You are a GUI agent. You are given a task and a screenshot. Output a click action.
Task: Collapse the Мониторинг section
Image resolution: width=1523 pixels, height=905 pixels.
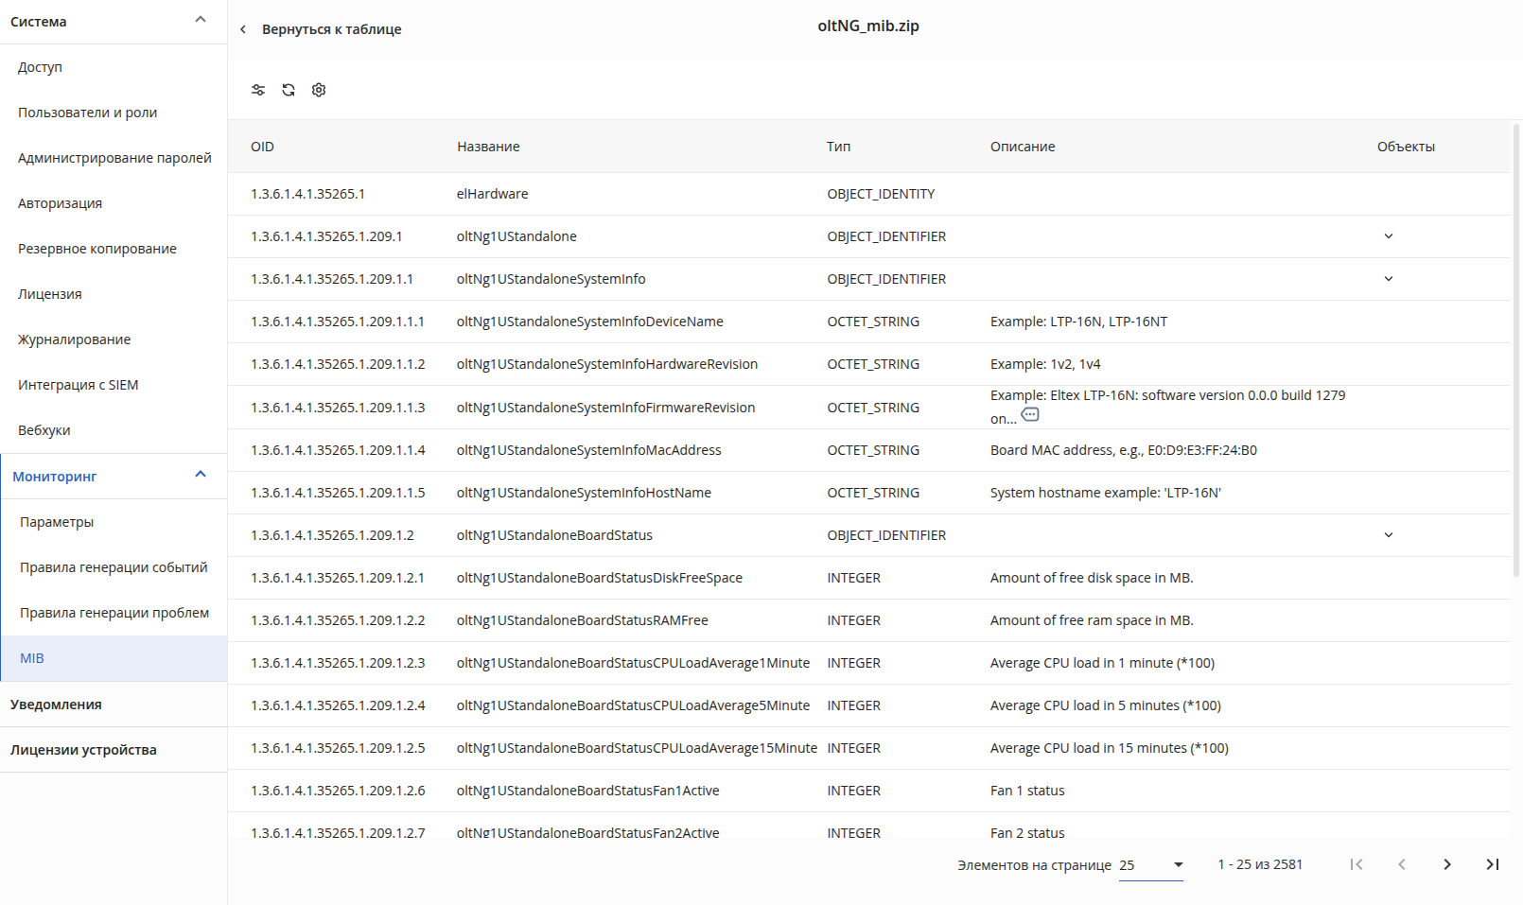click(x=200, y=475)
